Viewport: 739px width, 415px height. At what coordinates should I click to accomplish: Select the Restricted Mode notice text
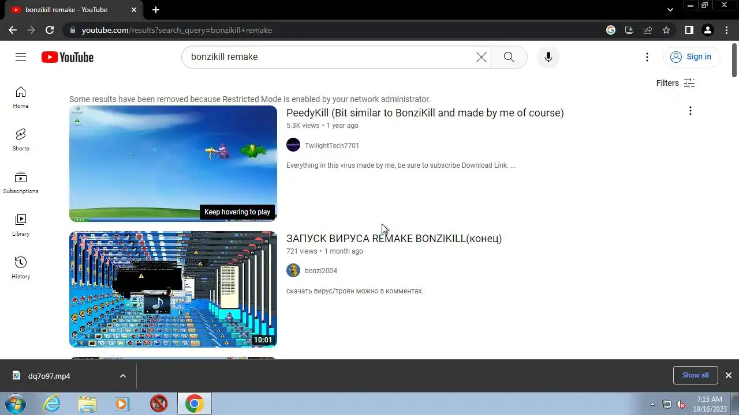250,99
